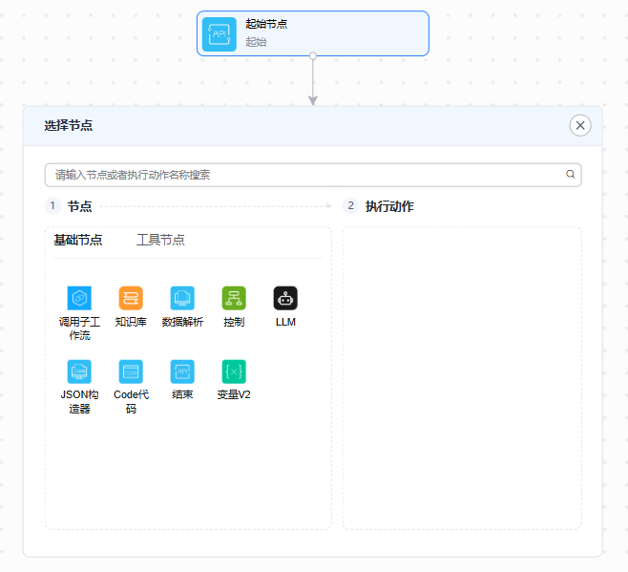Select the green 控制 node icon
Viewport: 628px width, 572px height.
coord(234,298)
